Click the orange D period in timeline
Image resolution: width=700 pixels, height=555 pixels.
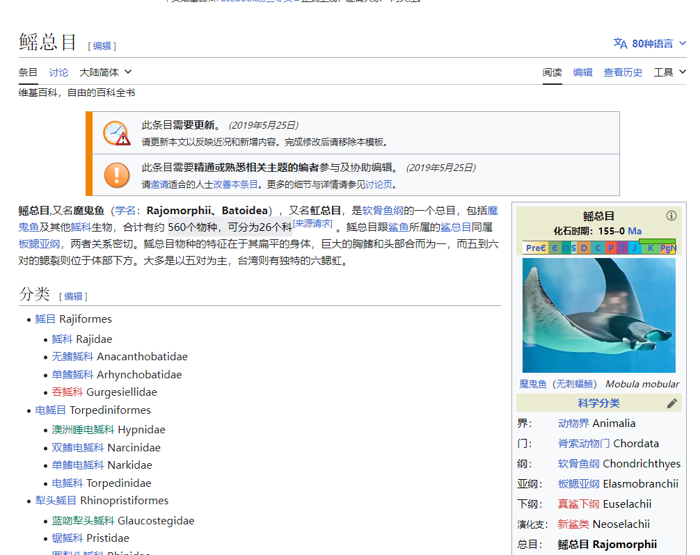coord(584,248)
